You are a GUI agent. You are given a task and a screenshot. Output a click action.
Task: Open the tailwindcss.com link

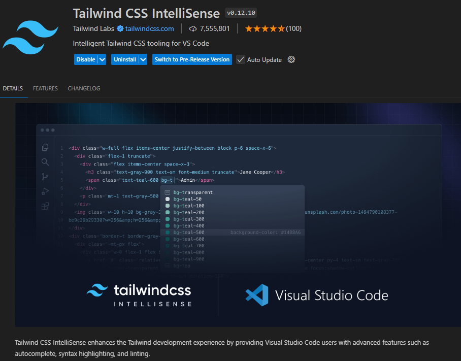149,28
